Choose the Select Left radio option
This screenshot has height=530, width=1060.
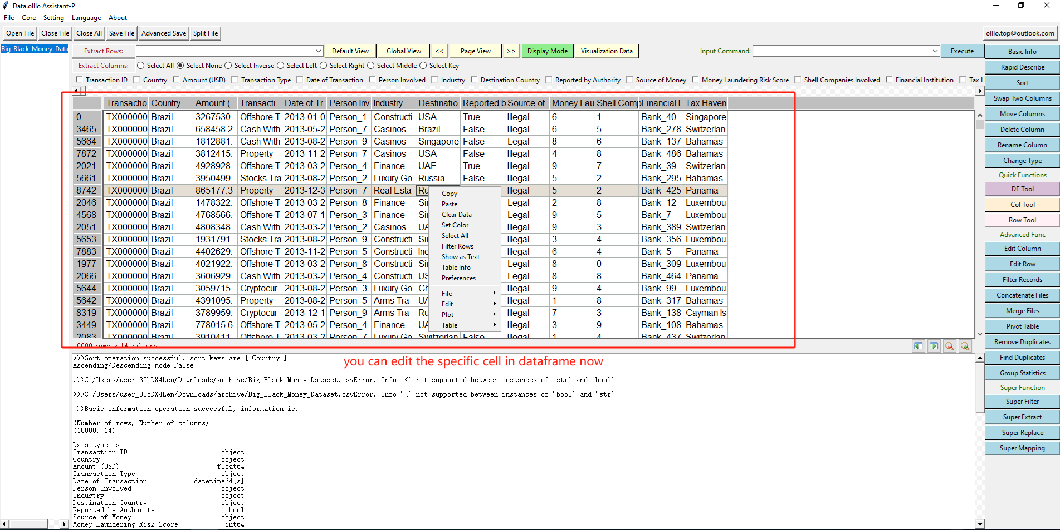(x=281, y=66)
